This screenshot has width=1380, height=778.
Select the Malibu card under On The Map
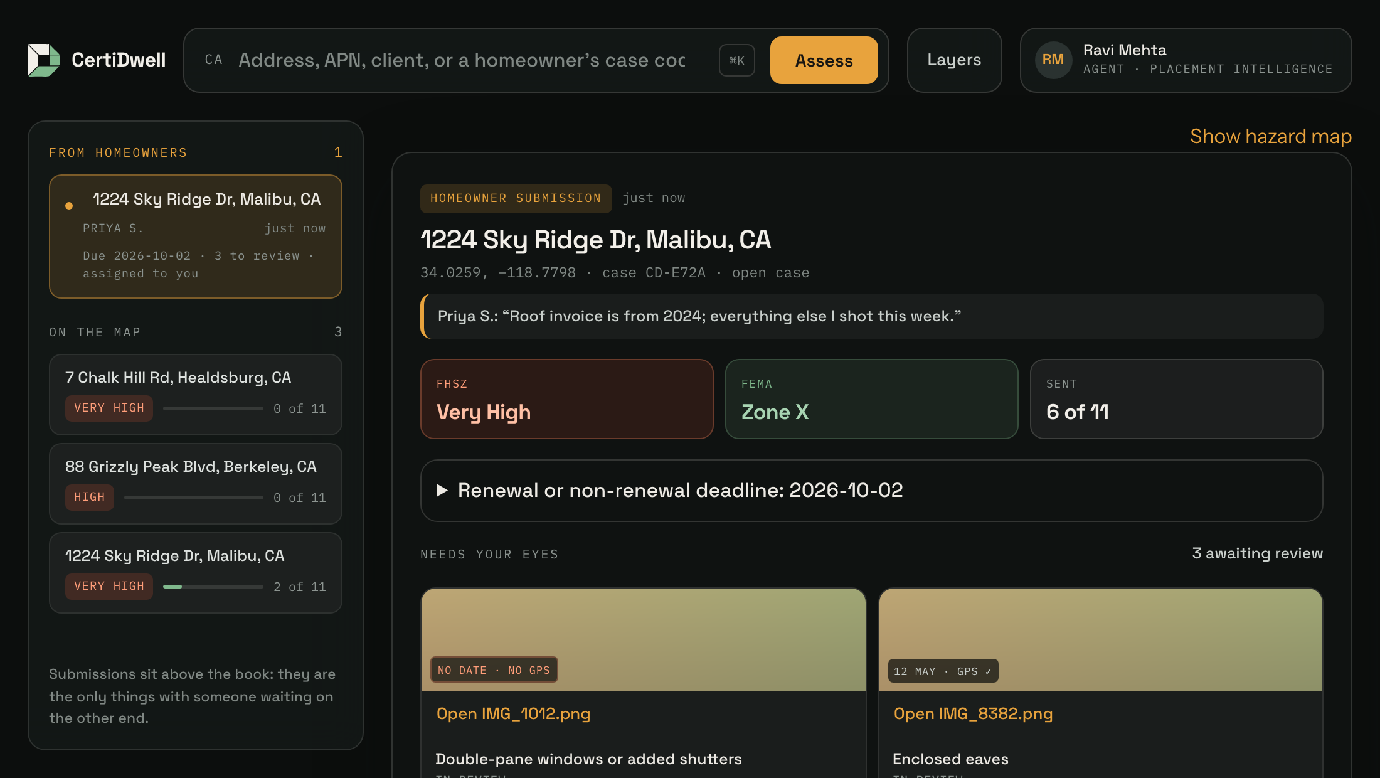click(196, 573)
